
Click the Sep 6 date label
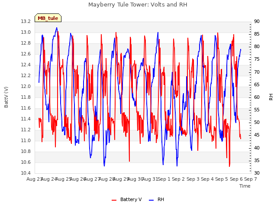click(x=236, y=179)
